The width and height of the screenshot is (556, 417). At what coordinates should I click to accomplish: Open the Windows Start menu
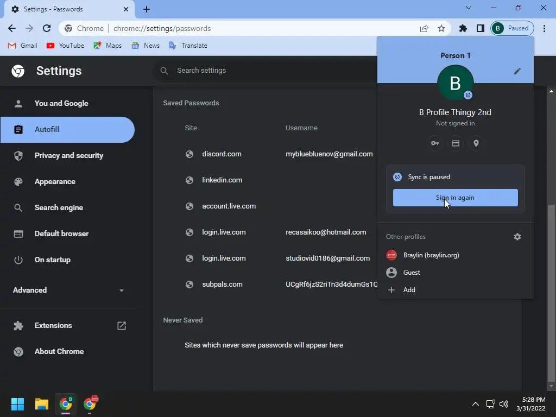click(x=17, y=404)
